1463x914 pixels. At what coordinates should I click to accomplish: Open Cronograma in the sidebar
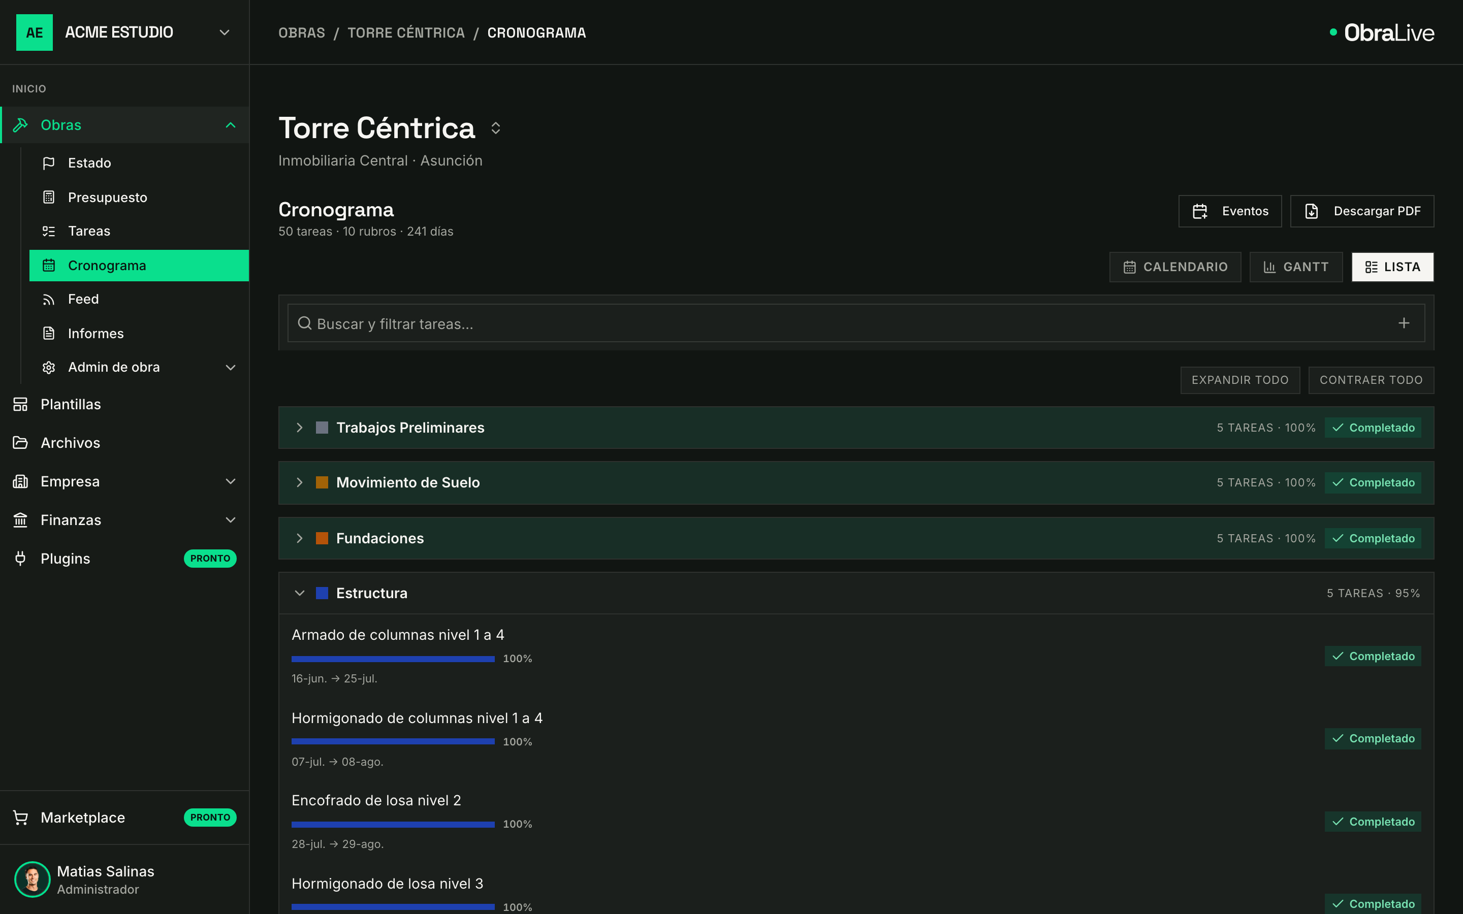pos(139,266)
